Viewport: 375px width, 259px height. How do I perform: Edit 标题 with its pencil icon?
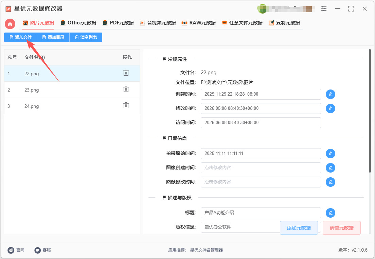[x=331, y=213]
